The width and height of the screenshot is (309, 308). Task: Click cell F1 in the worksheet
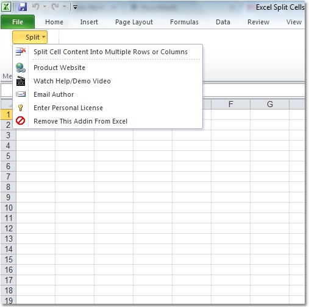pos(230,114)
